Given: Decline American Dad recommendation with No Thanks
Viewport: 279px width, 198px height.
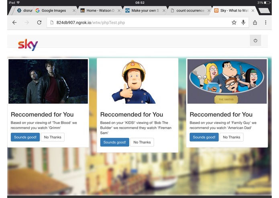Looking at the screenshot, I should point(232,137).
